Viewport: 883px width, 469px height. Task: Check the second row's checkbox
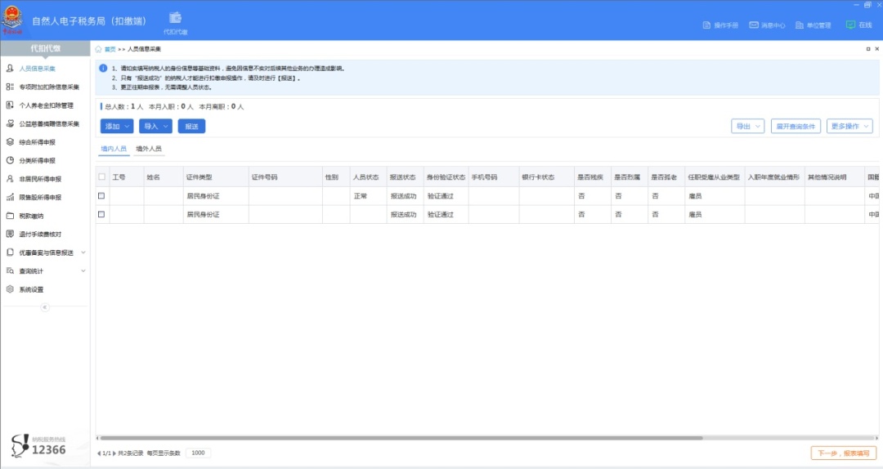pyautogui.click(x=101, y=214)
